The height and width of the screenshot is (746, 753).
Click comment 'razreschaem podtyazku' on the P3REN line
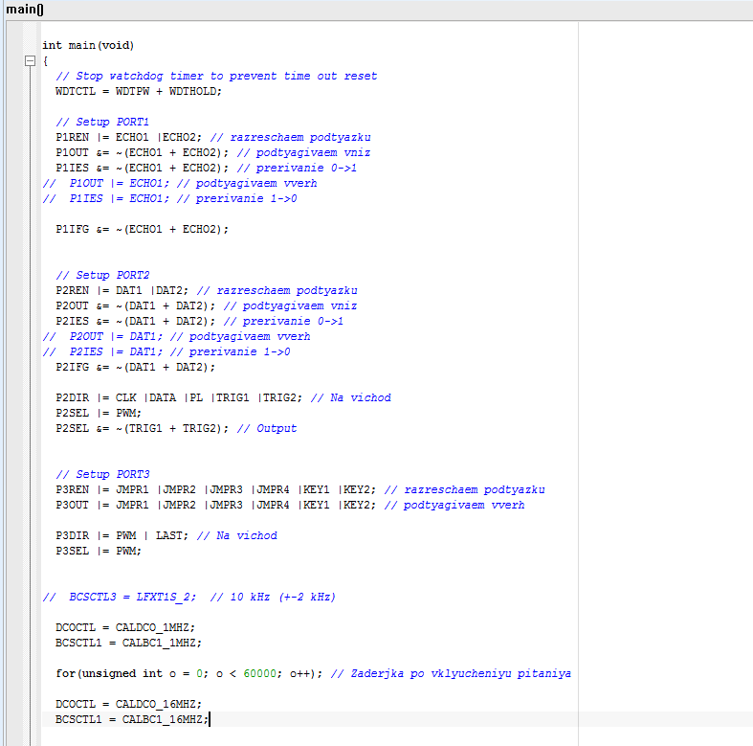coord(475,489)
